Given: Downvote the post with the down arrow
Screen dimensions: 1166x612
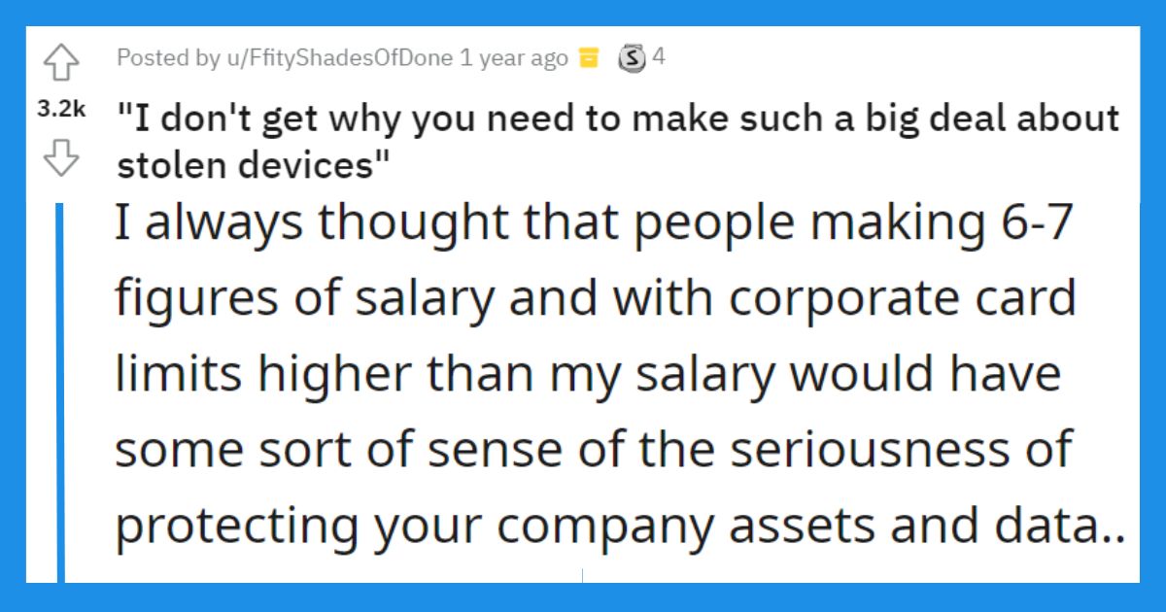Looking at the screenshot, I should pos(60,157).
